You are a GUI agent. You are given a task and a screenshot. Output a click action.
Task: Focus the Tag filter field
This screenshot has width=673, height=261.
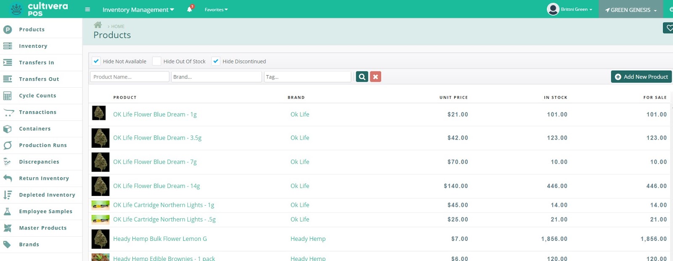307,77
